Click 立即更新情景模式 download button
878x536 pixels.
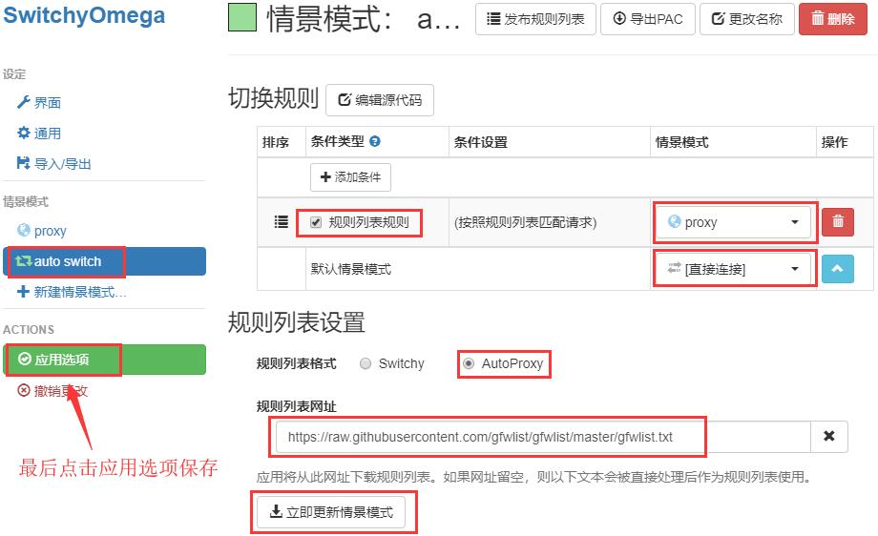pos(331,512)
